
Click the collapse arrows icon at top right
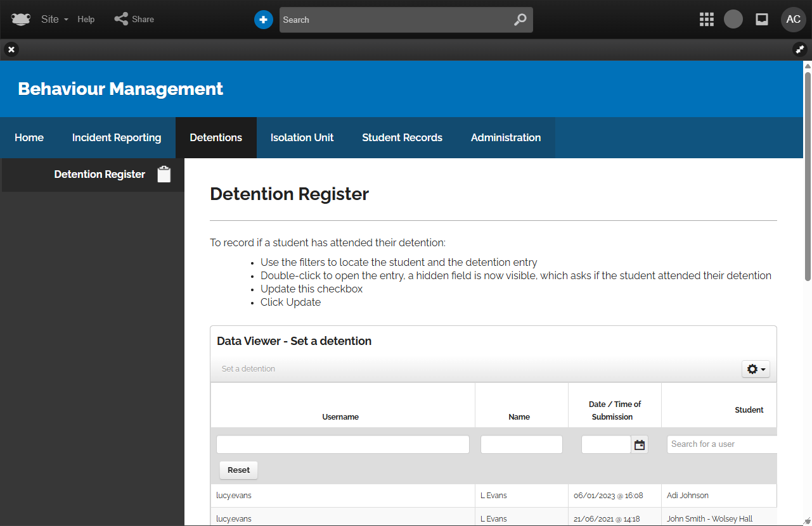coord(800,49)
